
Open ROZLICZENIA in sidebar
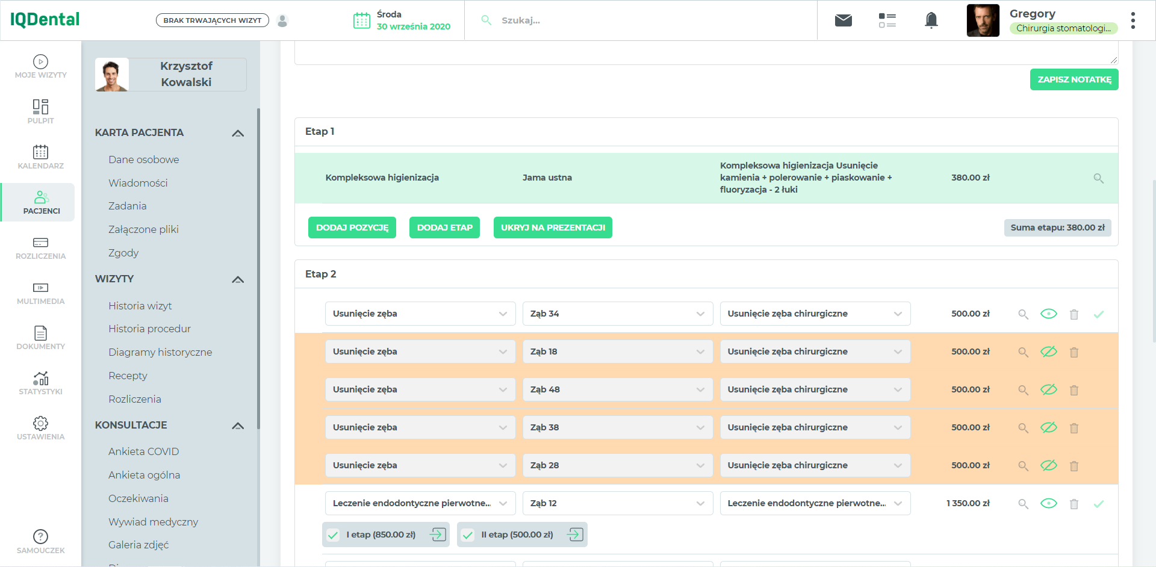40,247
